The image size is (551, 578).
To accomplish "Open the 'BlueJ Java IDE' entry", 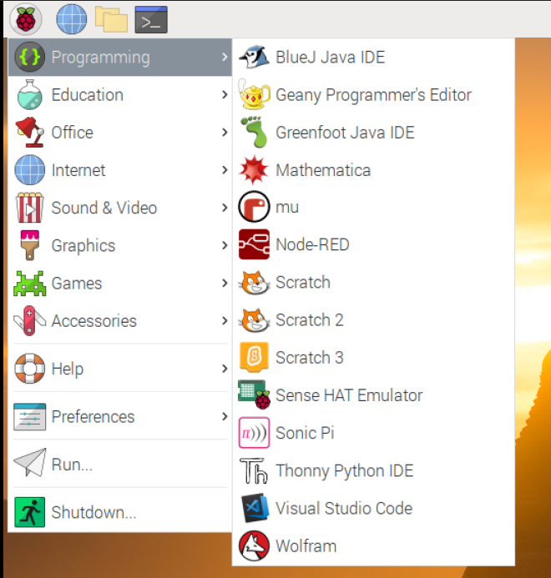I will (373, 58).
